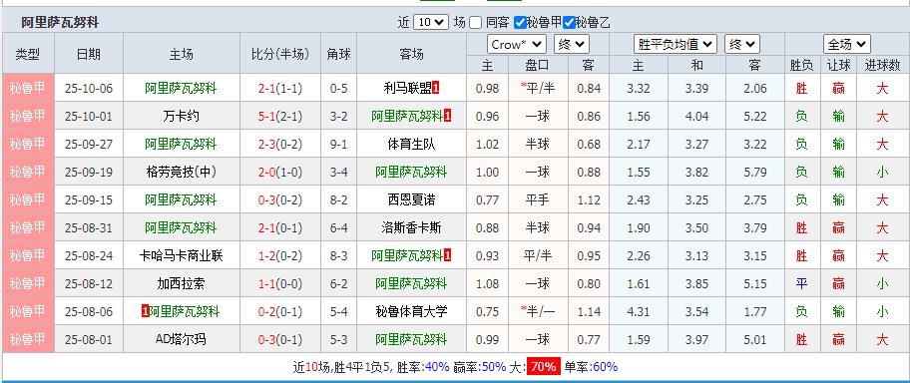Screen dimensions: 910x383
Task: Click score 1-2(0-2) in 卡哈马卡商业联 row
Action: [x=280, y=256]
